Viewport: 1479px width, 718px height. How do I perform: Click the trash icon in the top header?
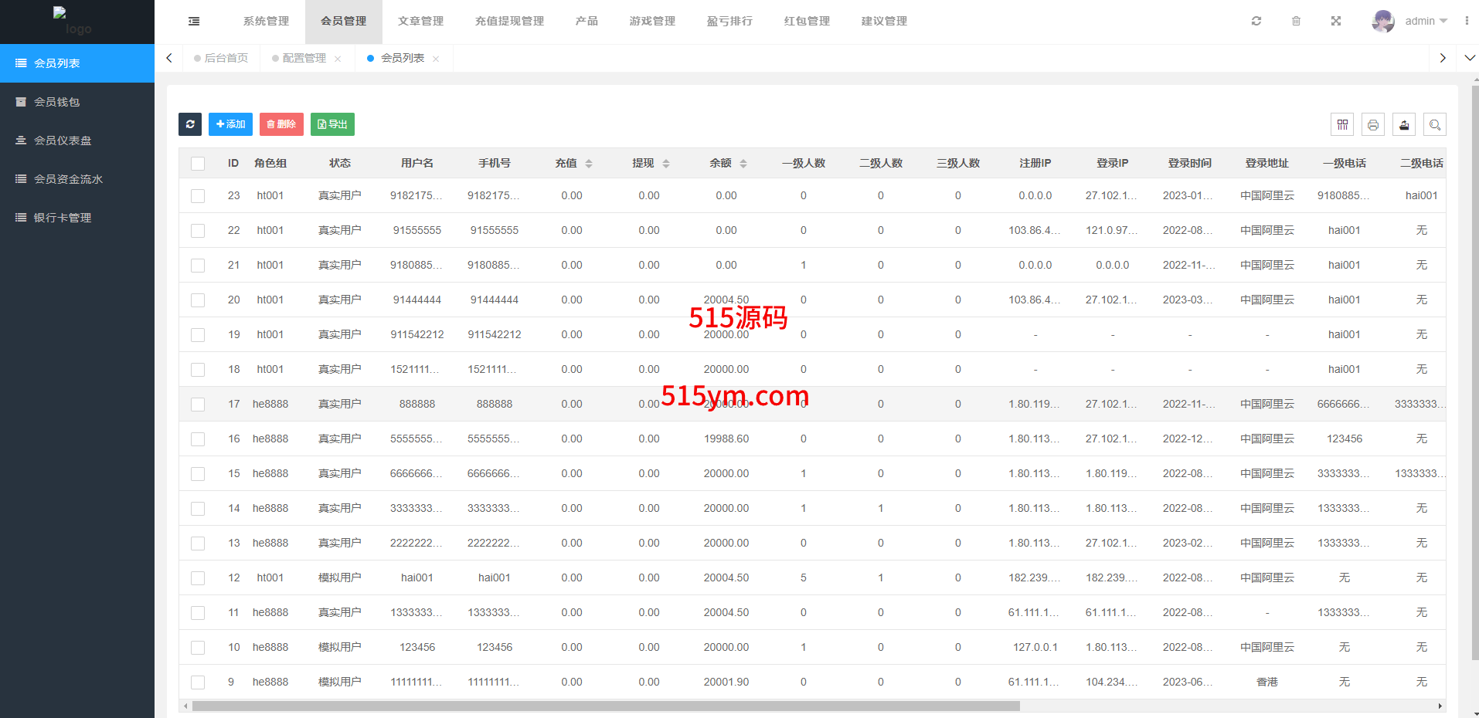click(1296, 21)
